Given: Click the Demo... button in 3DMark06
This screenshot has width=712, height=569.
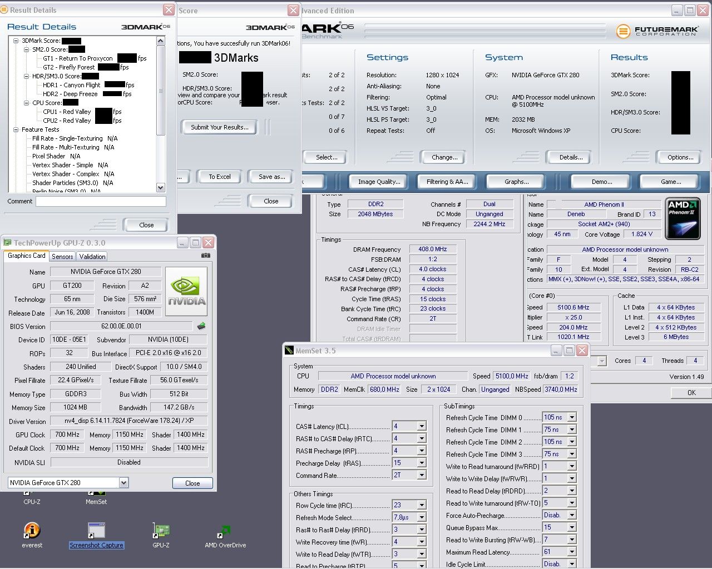Looking at the screenshot, I should [x=602, y=182].
